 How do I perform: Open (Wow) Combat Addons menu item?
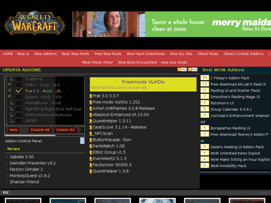point(243,54)
